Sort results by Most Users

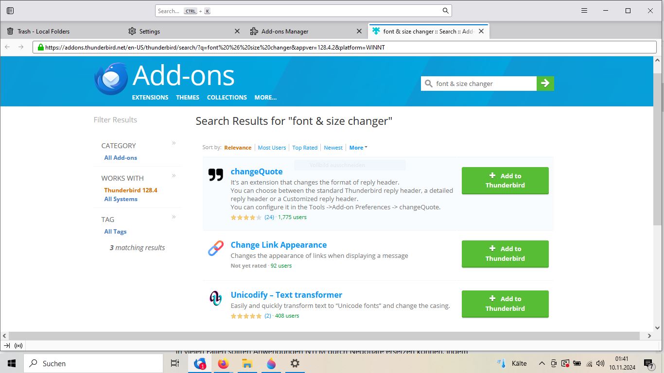coord(272,148)
